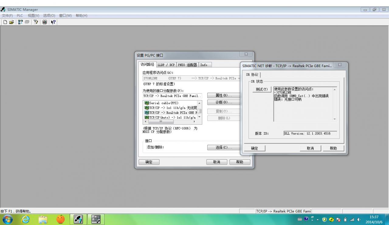Image resolution: width=389 pixels, height=225 pixels.
Task: Click 确定 in SIMATIC NET 诊断 dialog
Action: click(255, 148)
